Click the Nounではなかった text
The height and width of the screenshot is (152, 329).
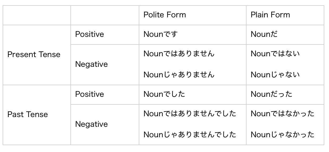[282, 114]
